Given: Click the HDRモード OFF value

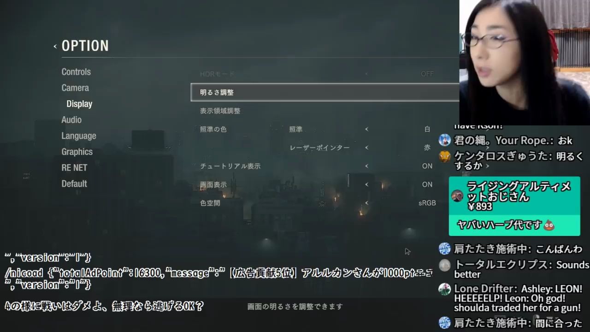Looking at the screenshot, I should [x=427, y=74].
